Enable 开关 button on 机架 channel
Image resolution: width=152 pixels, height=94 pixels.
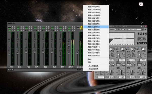52,30
